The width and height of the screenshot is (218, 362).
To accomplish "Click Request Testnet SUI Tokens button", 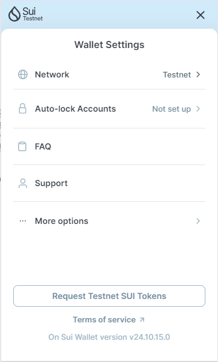I will [x=109, y=296].
